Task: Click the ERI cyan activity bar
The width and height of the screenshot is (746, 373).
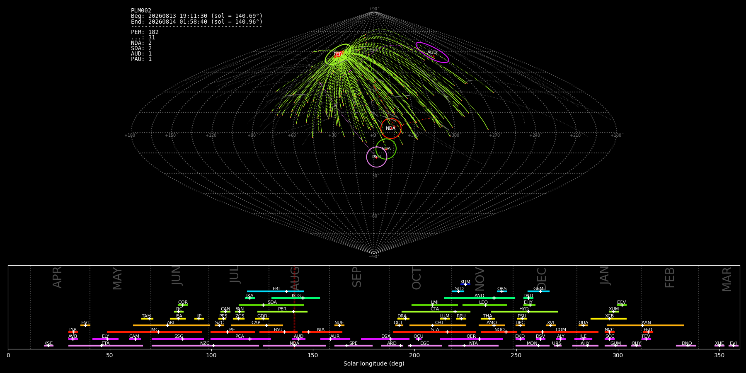Action: 275,291
